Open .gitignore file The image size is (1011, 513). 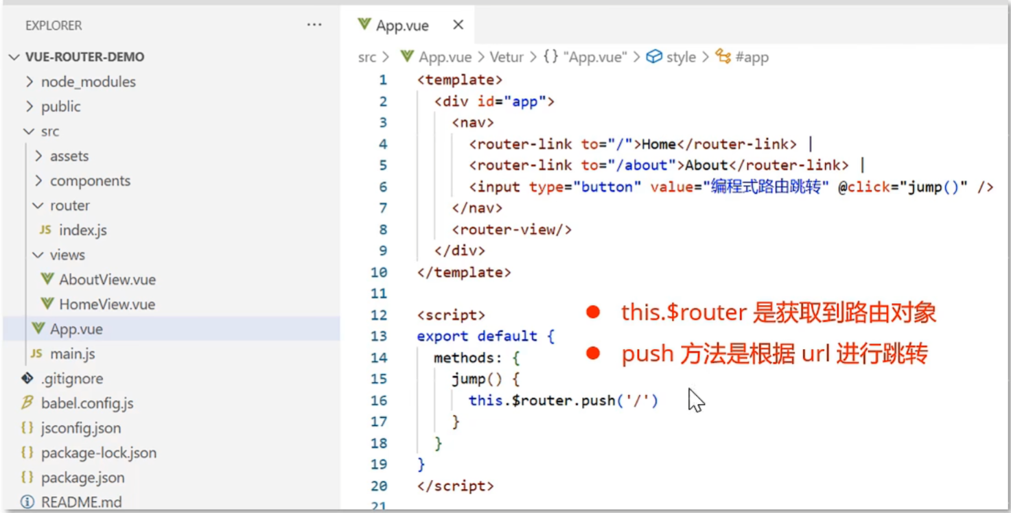click(72, 379)
